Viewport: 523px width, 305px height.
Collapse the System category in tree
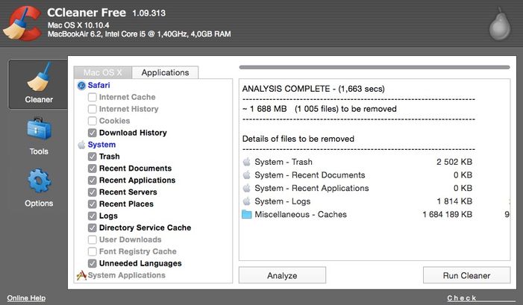coord(101,145)
